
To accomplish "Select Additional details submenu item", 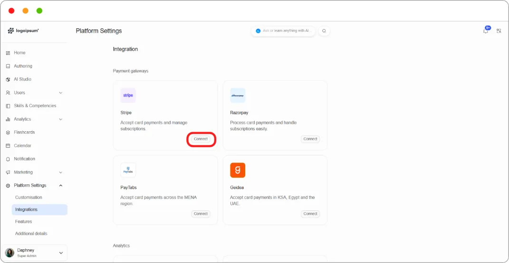I will click(x=31, y=234).
